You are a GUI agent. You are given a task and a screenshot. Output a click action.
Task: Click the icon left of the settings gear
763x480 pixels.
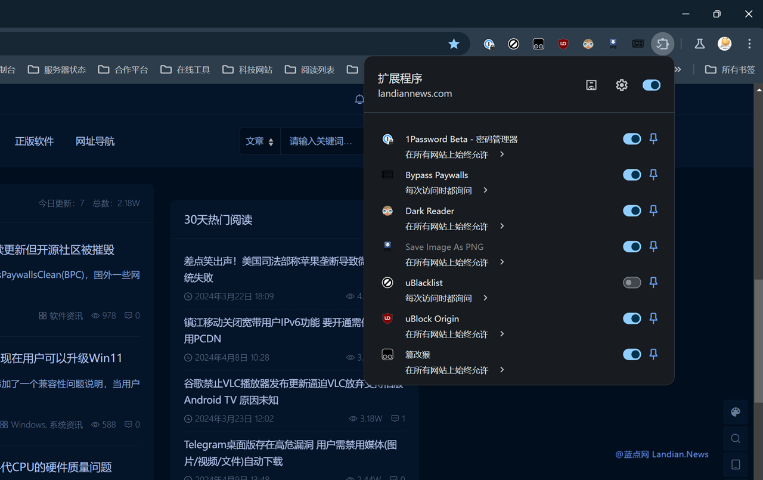coord(591,85)
